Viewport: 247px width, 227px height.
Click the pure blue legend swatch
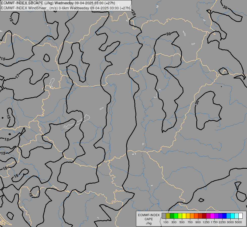click(225, 216)
